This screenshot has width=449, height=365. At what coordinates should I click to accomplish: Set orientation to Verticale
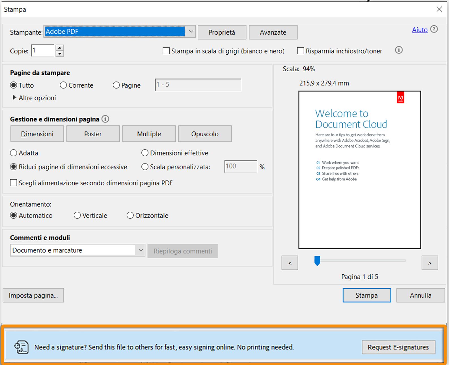pos(77,216)
